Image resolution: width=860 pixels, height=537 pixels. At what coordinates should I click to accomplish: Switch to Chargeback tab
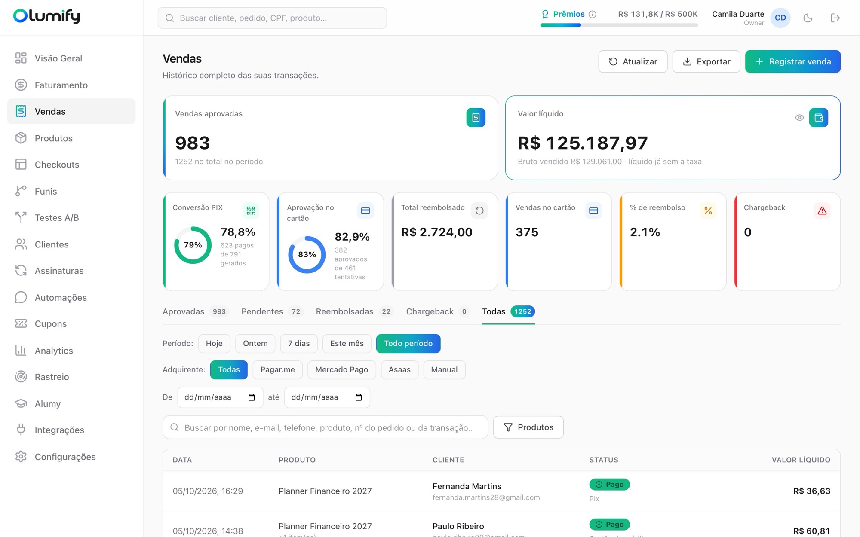coord(438,311)
